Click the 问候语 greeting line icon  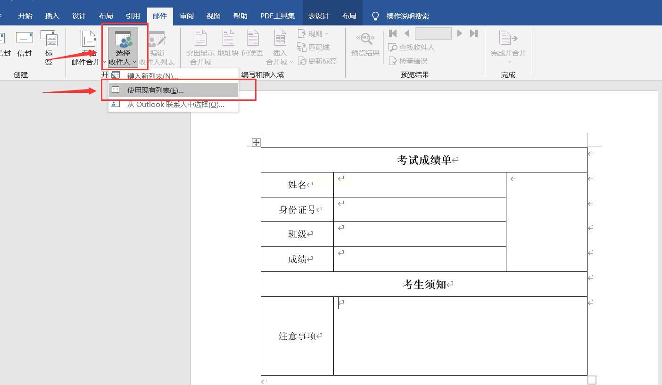click(x=253, y=44)
